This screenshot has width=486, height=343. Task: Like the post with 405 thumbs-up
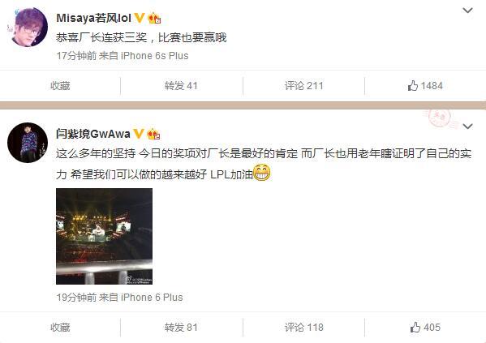(x=425, y=328)
